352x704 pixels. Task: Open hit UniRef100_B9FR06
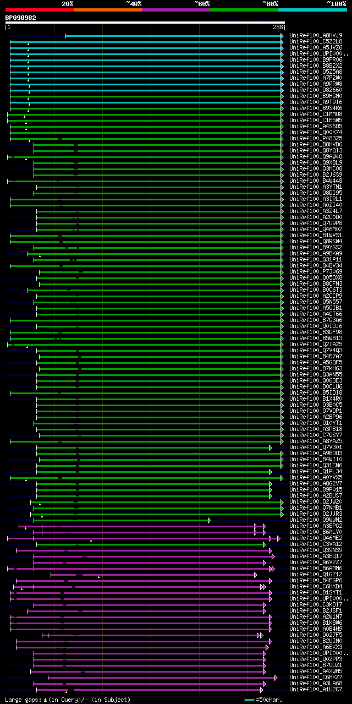(x=316, y=60)
